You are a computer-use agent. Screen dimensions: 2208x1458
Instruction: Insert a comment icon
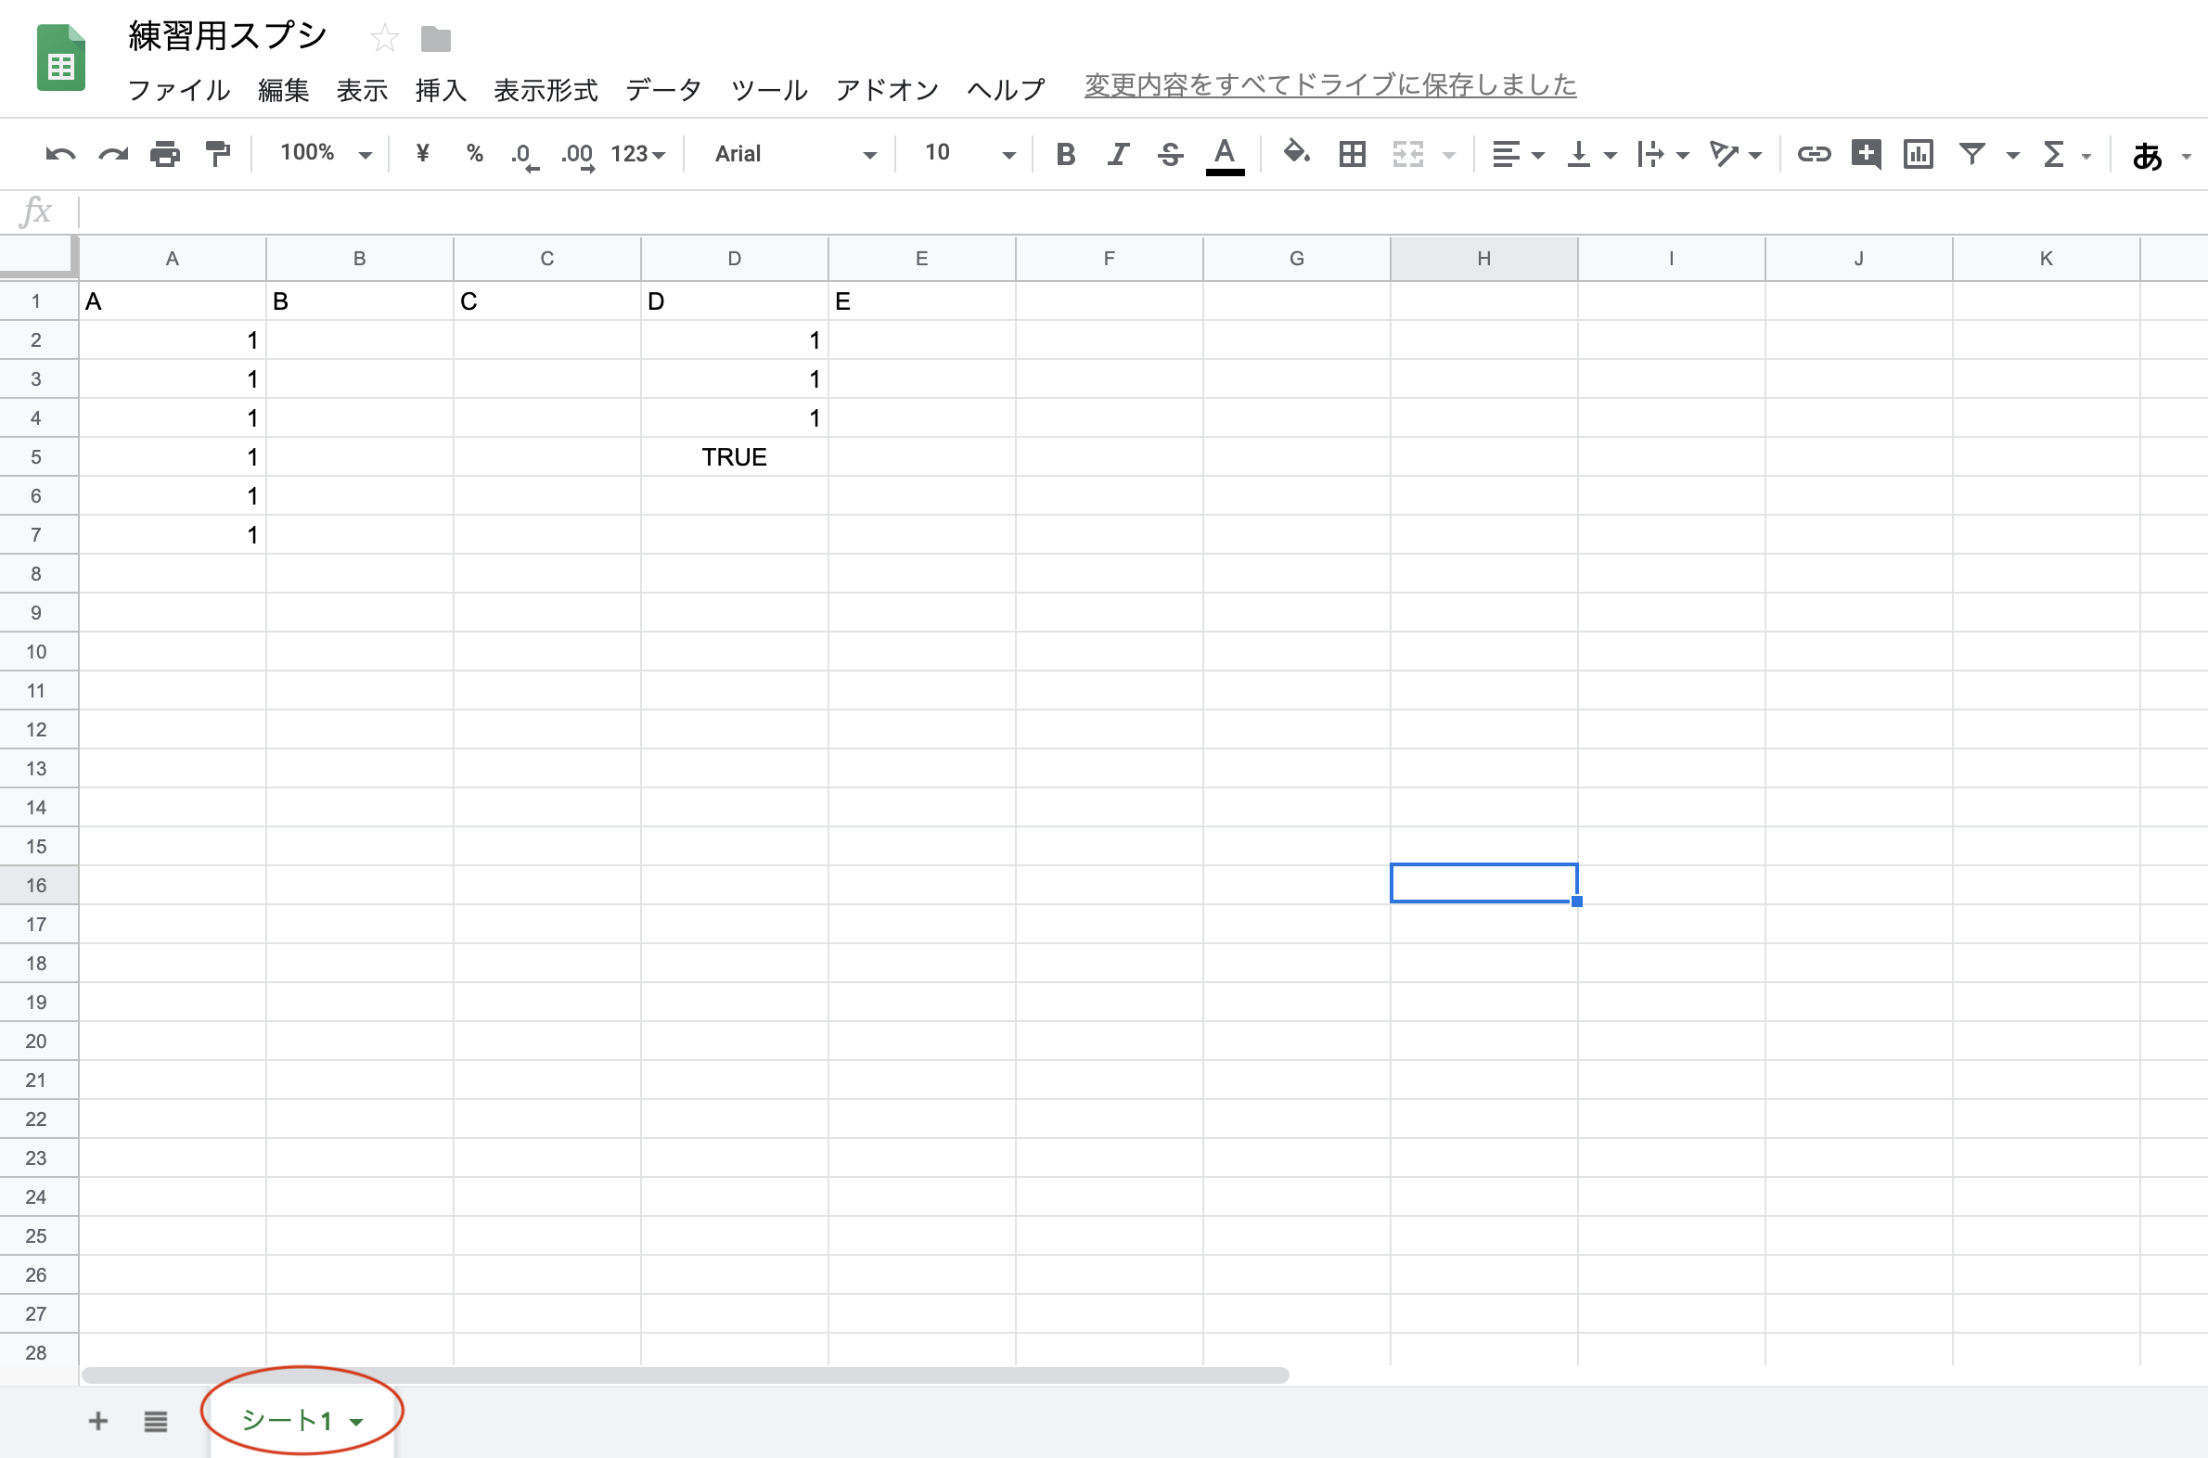1866,154
